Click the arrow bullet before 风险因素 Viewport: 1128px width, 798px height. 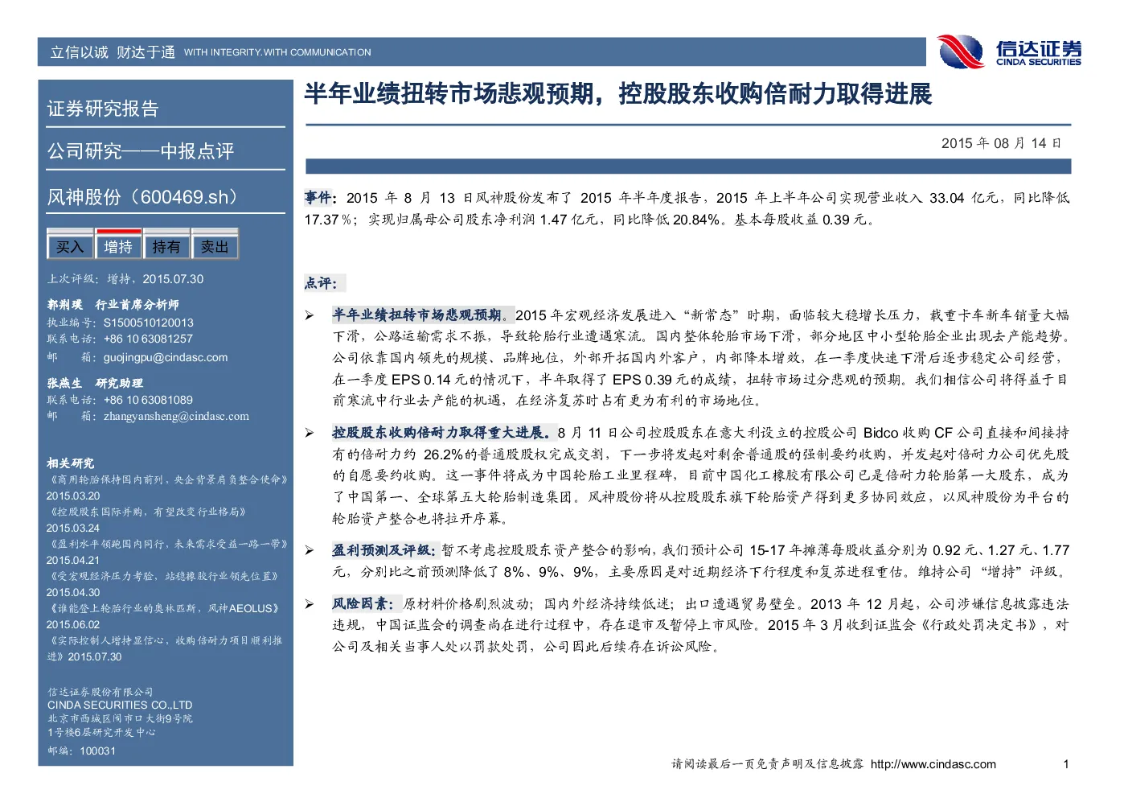click(x=310, y=603)
